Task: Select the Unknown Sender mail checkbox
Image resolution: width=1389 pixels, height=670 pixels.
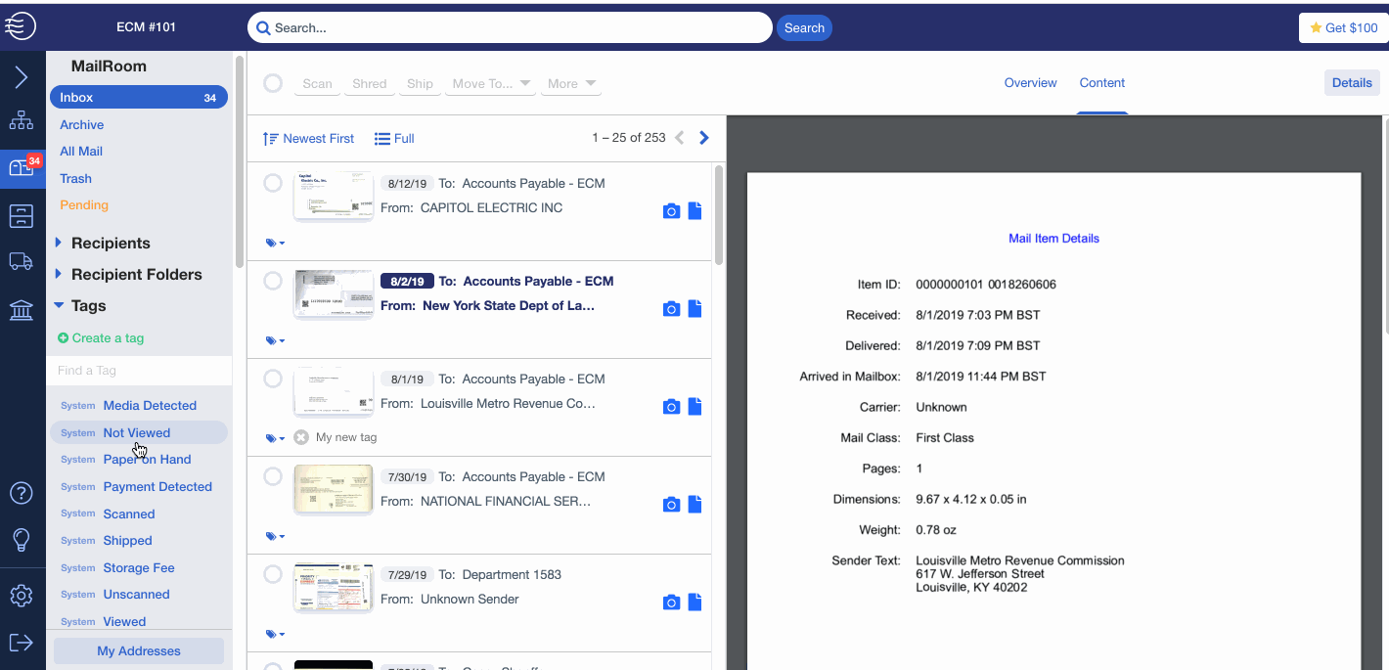Action: pos(273,574)
